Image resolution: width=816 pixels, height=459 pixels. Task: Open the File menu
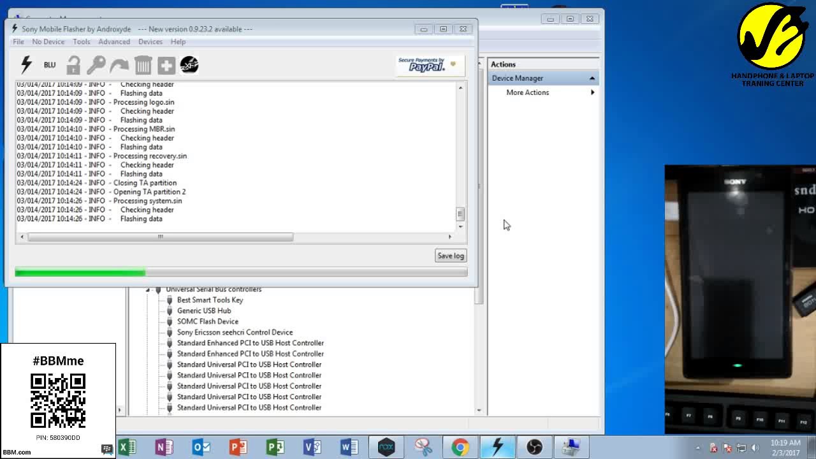point(18,41)
